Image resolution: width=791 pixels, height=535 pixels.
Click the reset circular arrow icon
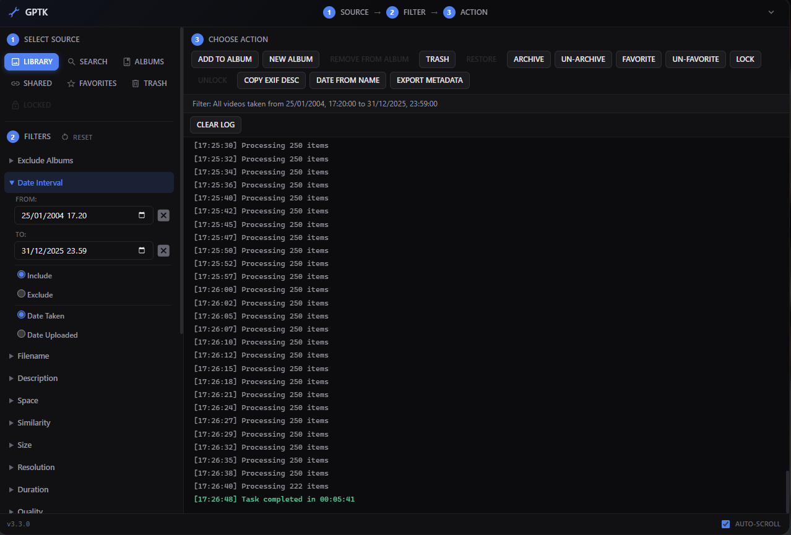coord(65,137)
